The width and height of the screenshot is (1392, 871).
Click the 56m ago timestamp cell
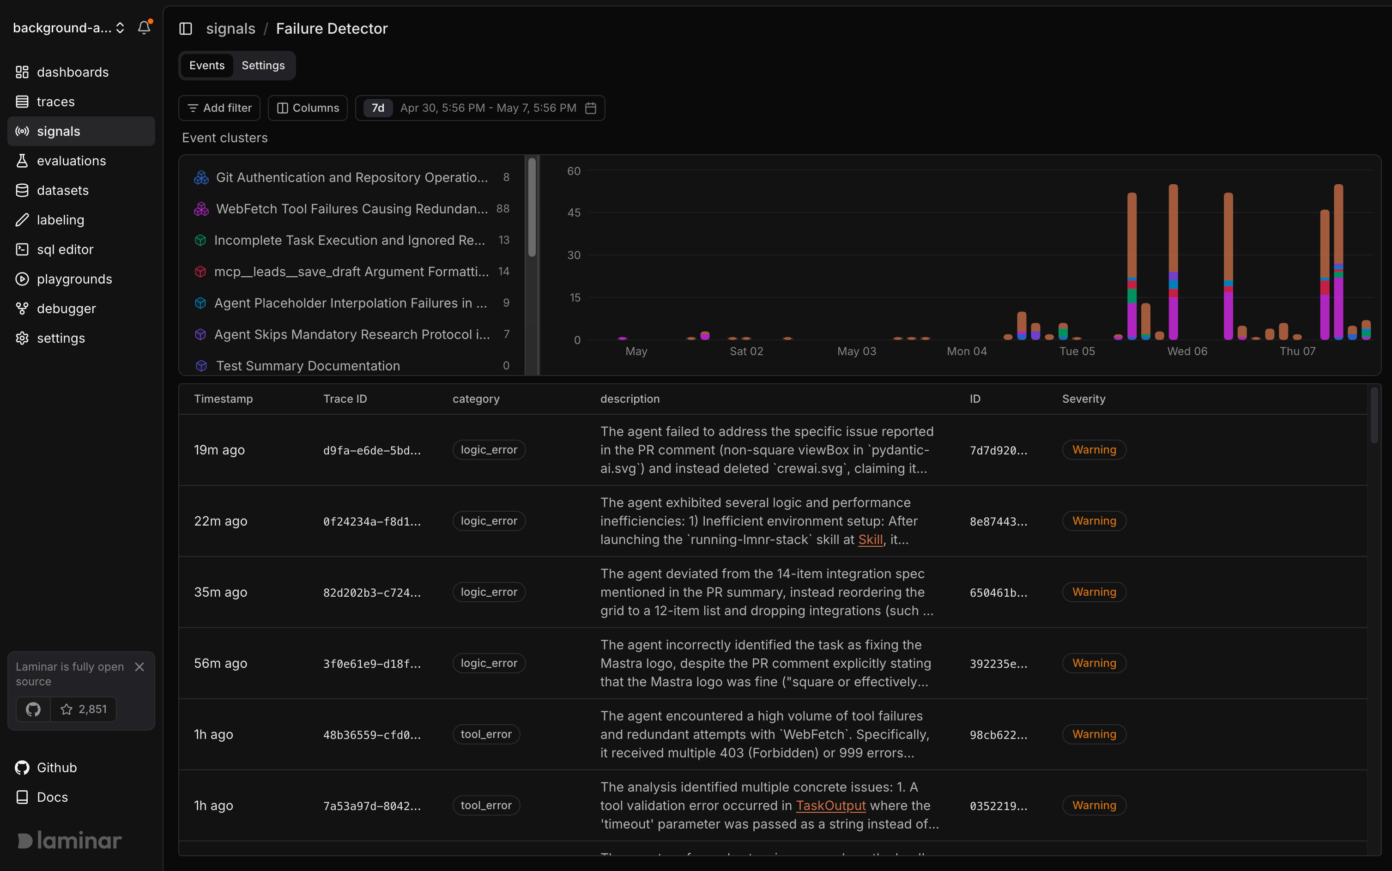[221, 663]
